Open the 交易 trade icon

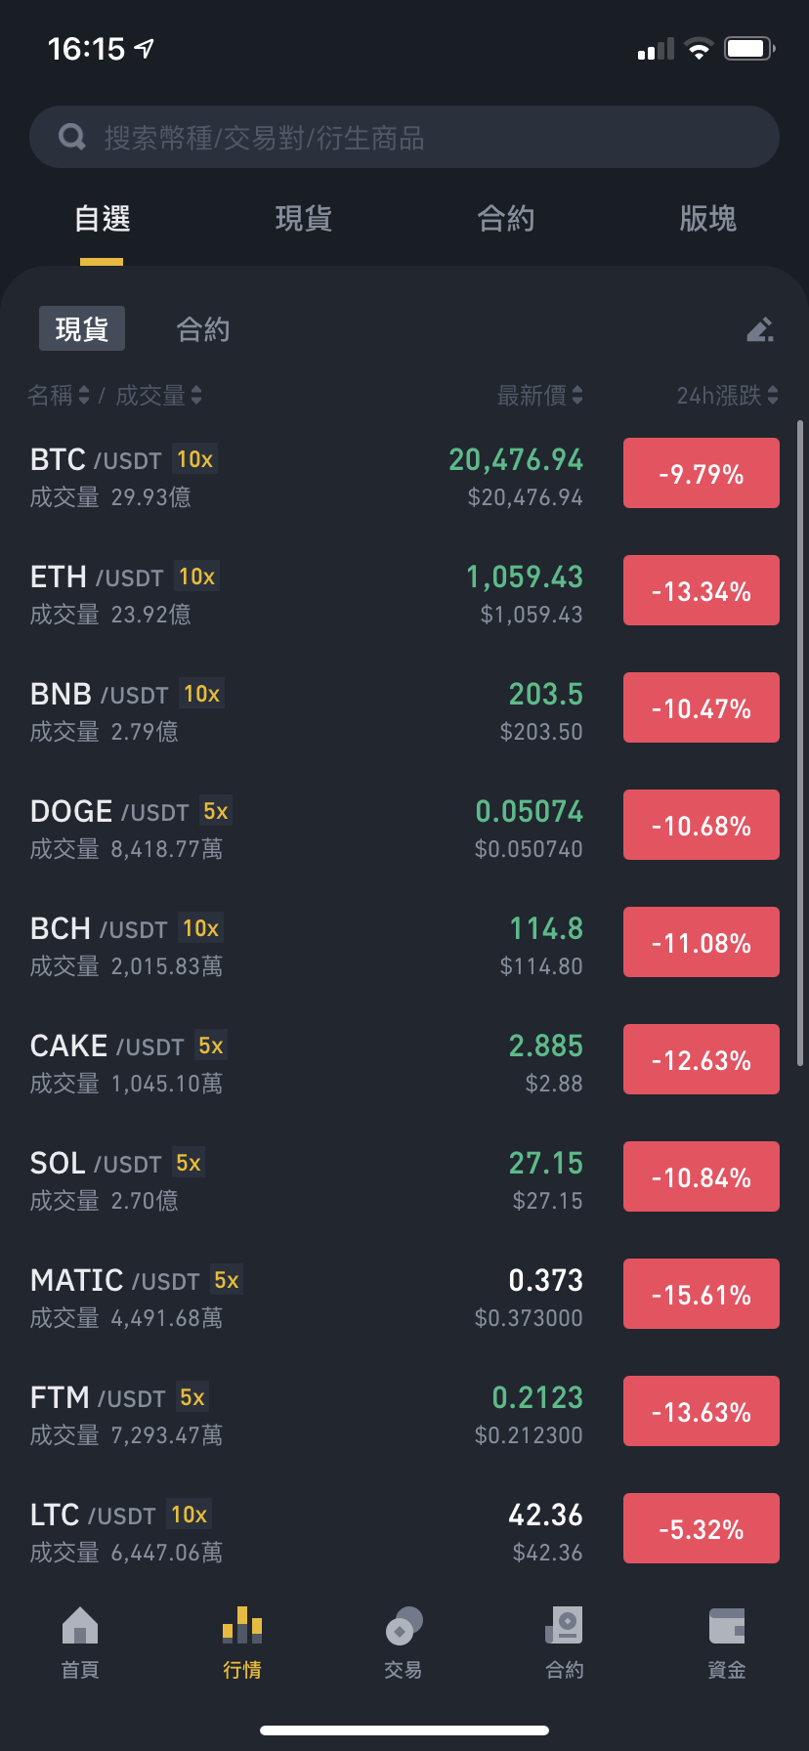[x=404, y=1626]
